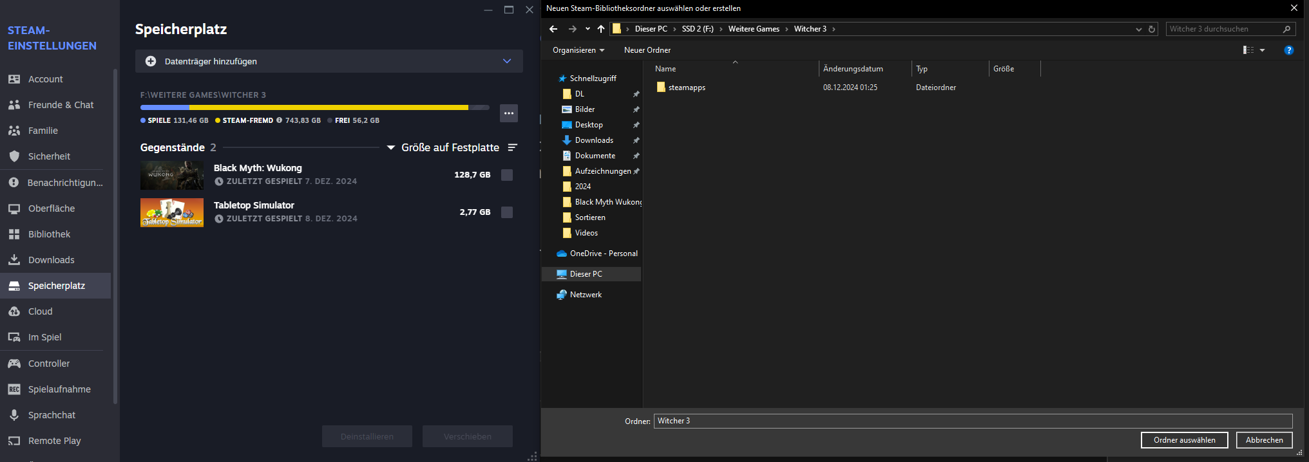Change the view layout icon
Image resolution: width=1309 pixels, height=462 pixels.
click(1248, 50)
